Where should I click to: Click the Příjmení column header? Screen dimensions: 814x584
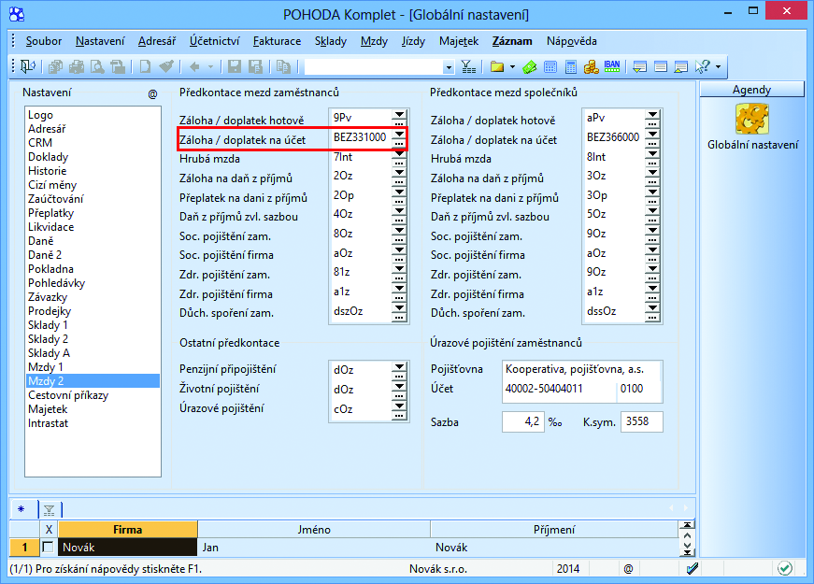tap(554, 530)
